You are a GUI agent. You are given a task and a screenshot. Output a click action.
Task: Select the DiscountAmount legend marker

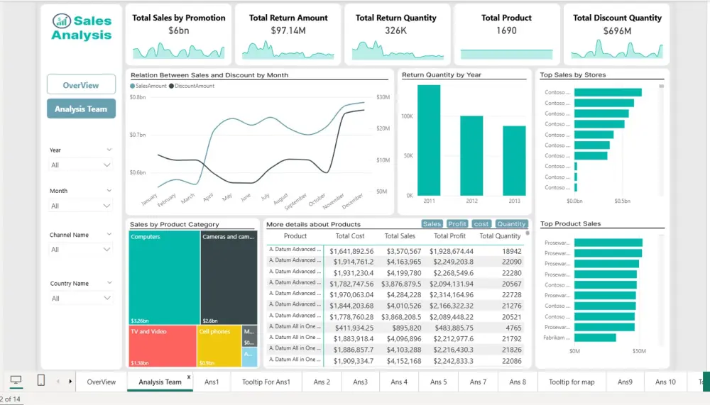click(171, 86)
